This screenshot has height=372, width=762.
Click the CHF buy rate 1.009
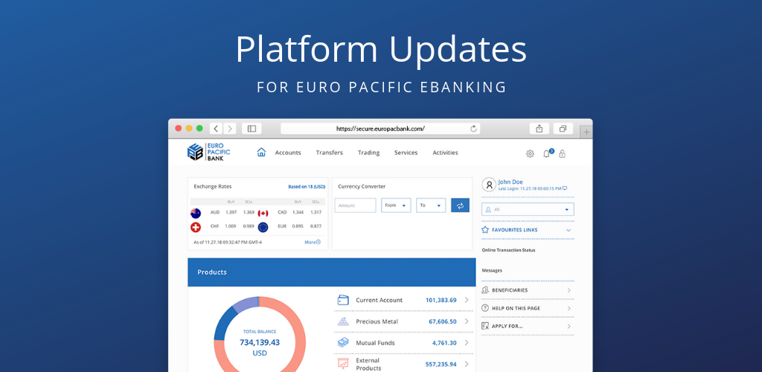(231, 226)
